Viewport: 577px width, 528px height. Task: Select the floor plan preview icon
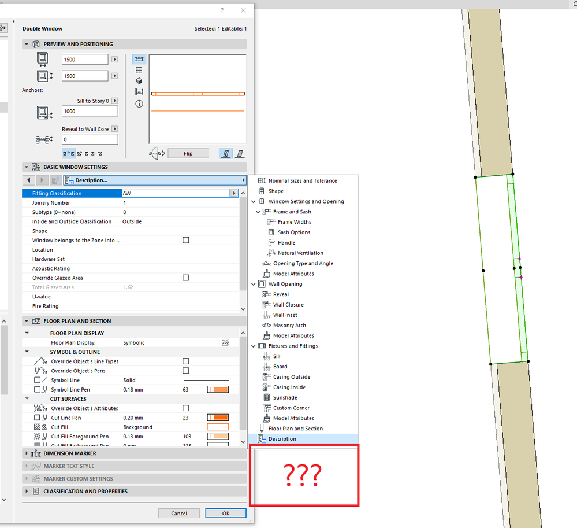pos(139,60)
